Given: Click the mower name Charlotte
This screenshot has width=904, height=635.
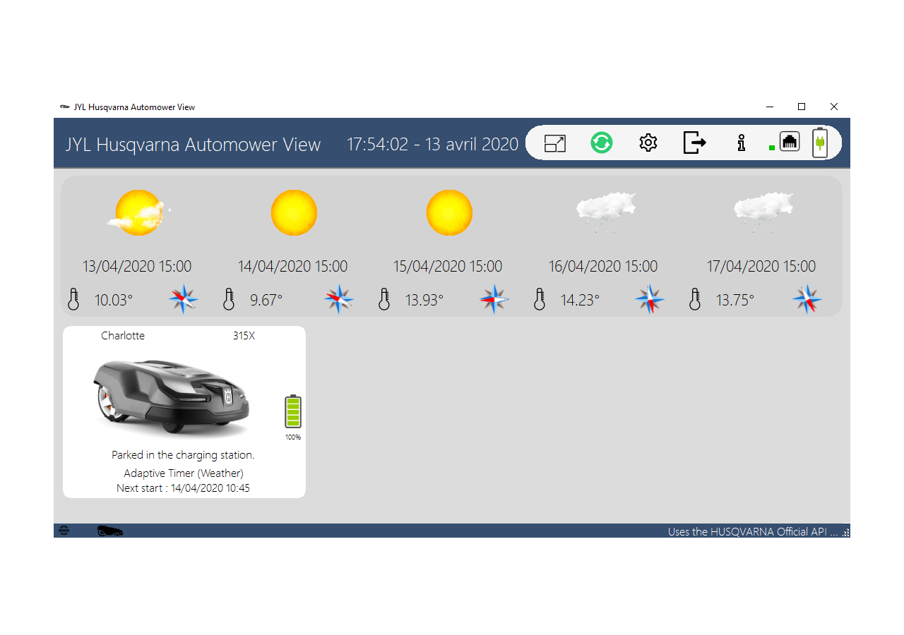Looking at the screenshot, I should click(x=123, y=336).
